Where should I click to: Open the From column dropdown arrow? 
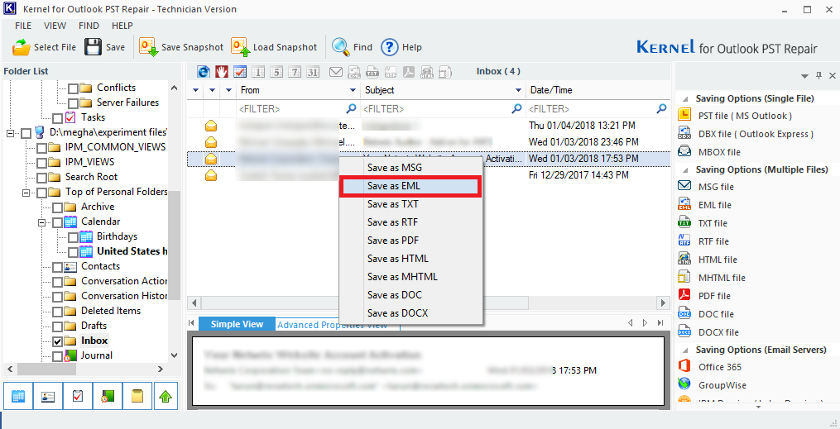click(x=353, y=90)
